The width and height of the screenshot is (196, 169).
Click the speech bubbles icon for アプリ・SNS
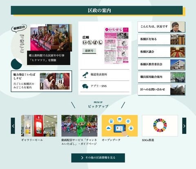point(85,86)
